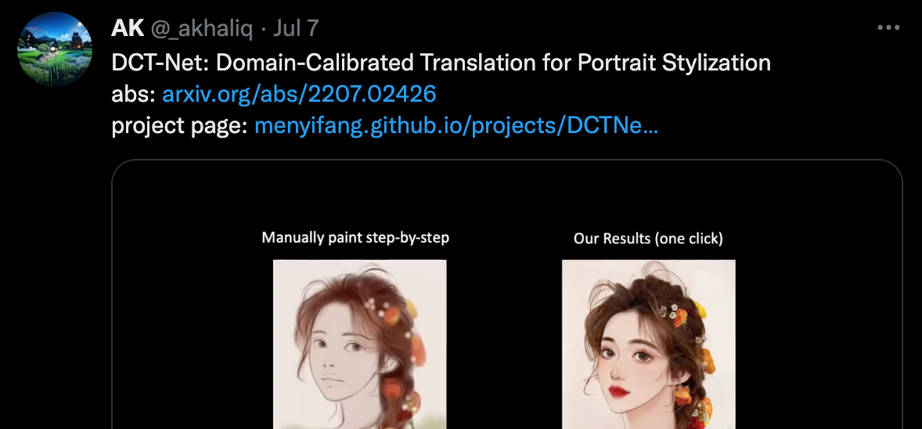
Task: Click the black area between the portraits
Action: (504, 344)
